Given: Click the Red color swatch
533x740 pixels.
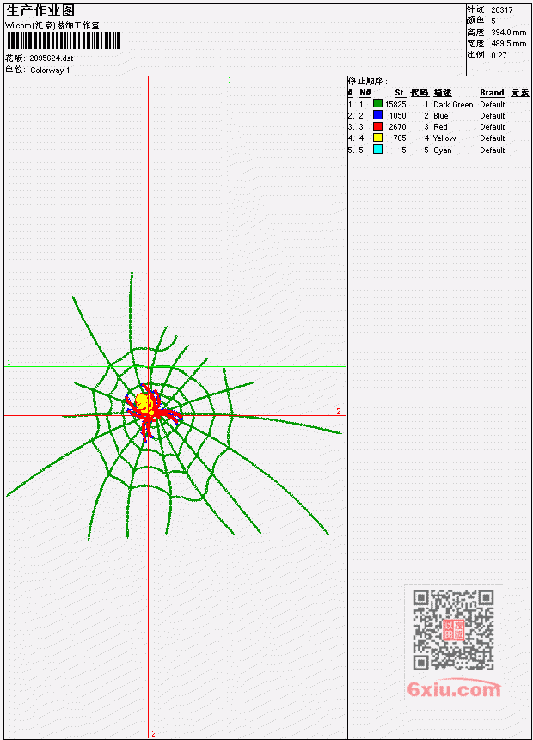Looking at the screenshot, I should point(377,126).
